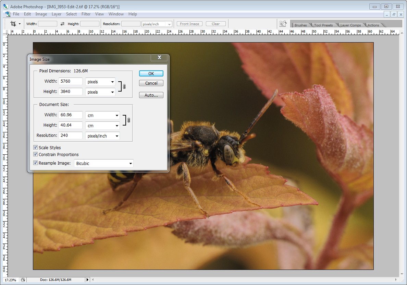Toggle the Resample Image checkbox
Screen dimensions: 407x285
click(x=35, y=163)
